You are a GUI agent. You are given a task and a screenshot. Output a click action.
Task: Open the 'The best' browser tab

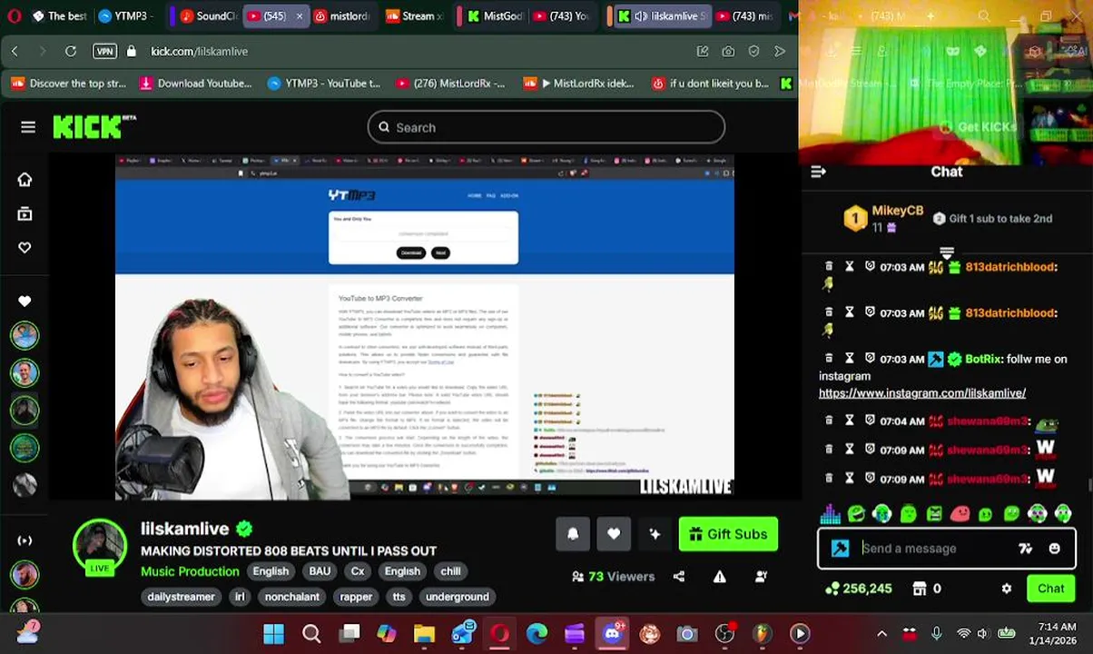pos(59,16)
